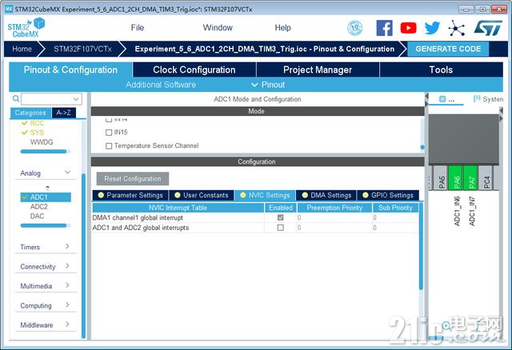Click the green check next to RCC
The width and height of the screenshot is (512, 350).
click(25, 123)
